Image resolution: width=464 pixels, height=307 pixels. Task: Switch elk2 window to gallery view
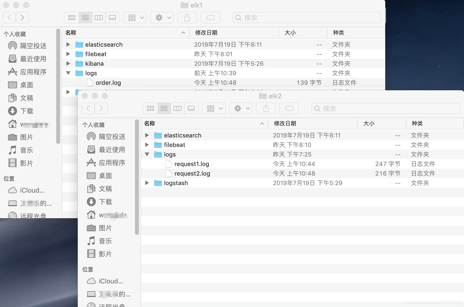[x=191, y=108]
